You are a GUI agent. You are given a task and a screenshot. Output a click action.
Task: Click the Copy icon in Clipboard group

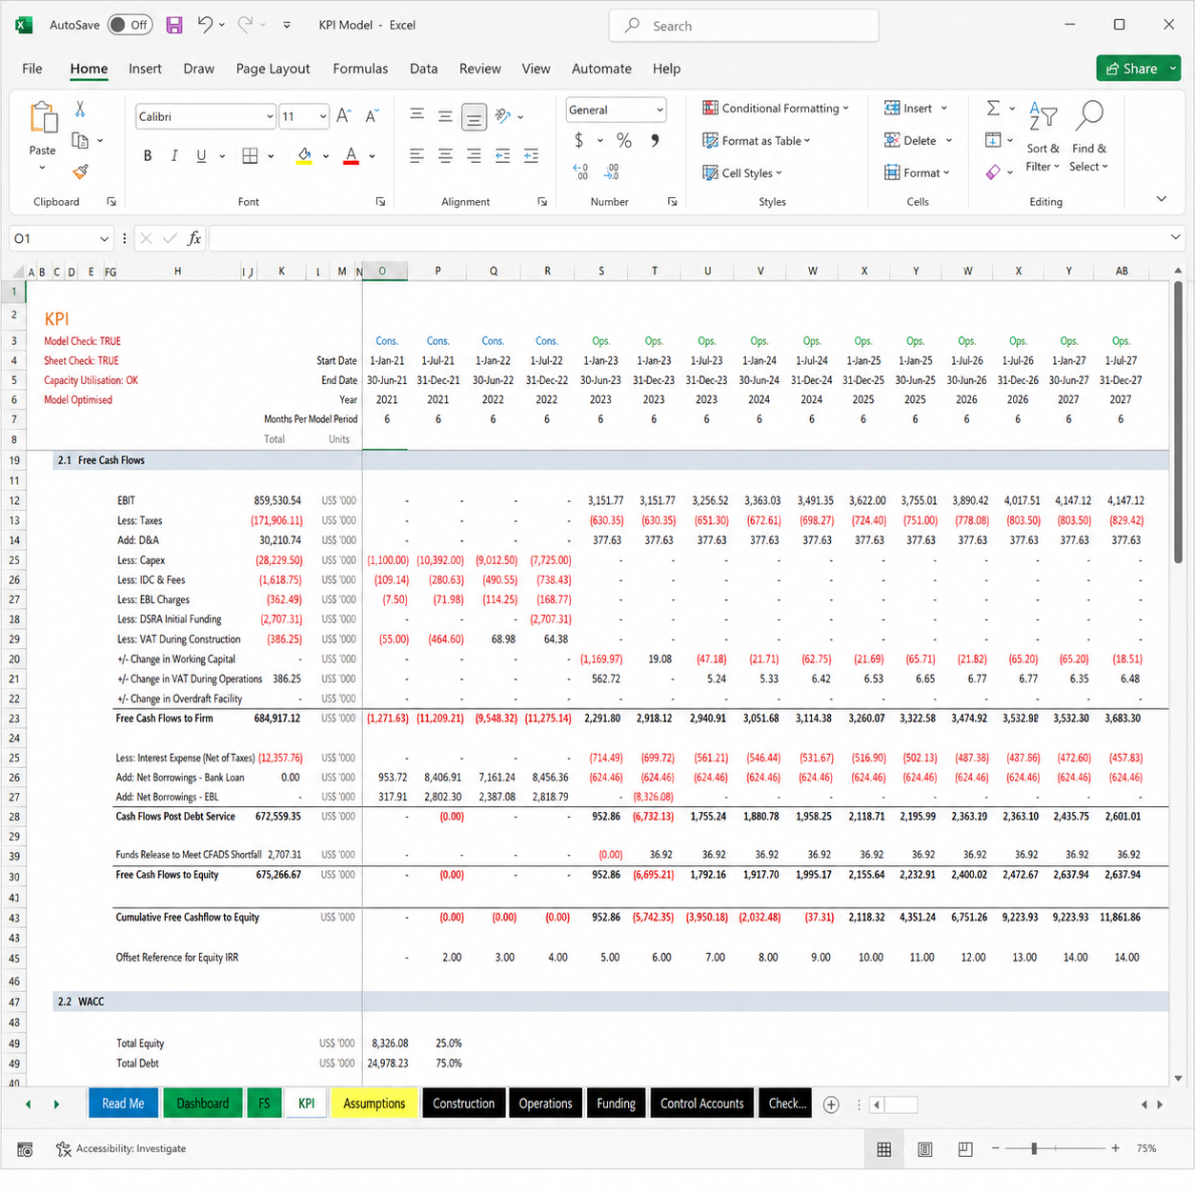(x=80, y=141)
